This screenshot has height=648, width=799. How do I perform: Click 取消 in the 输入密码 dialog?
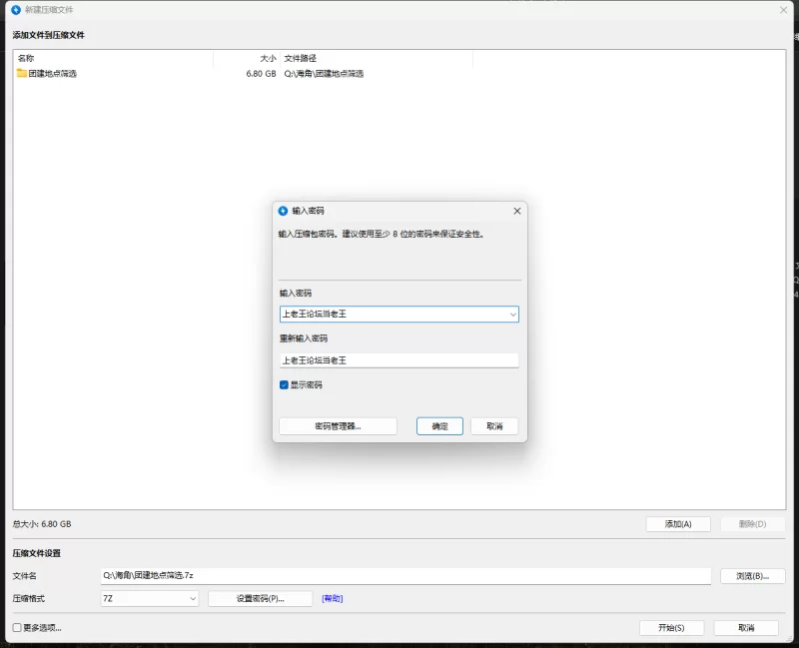coord(494,426)
